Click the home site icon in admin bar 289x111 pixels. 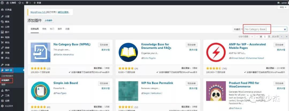pyautogui.click(x=7, y=3)
